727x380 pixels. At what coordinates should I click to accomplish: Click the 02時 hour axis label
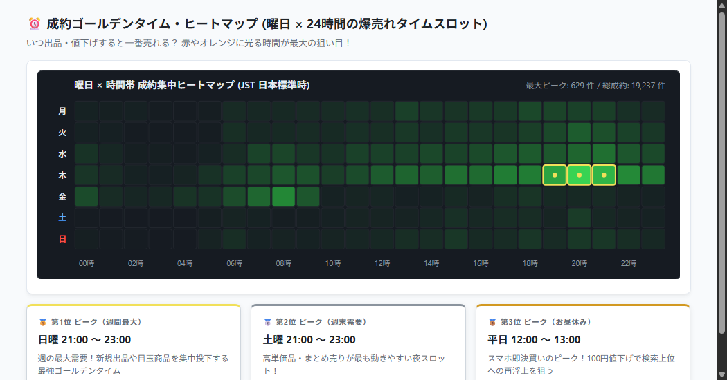click(136, 263)
